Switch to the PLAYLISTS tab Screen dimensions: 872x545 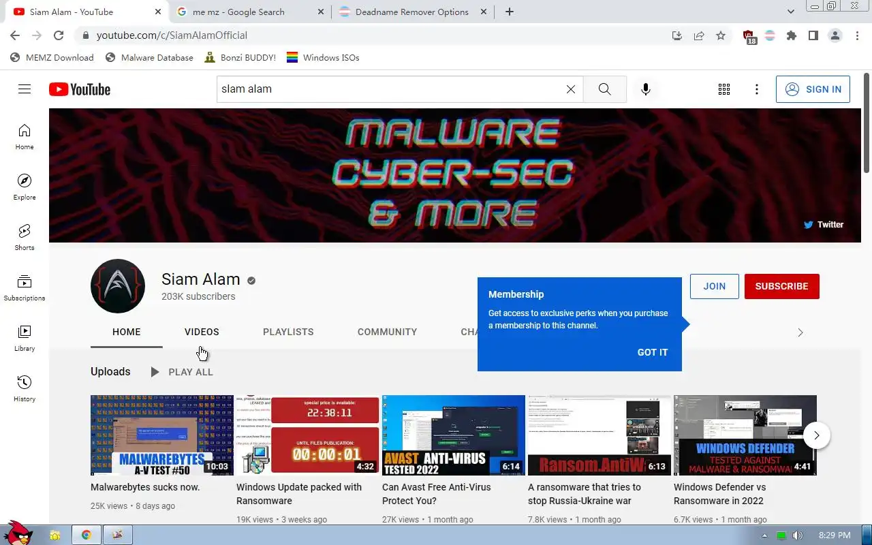click(288, 332)
